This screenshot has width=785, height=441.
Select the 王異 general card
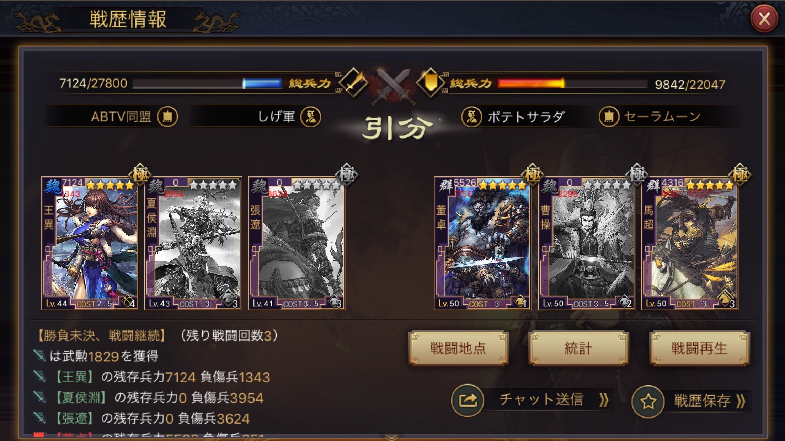[90, 243]
